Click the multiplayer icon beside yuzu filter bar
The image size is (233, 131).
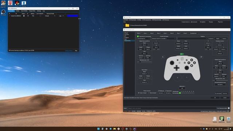(x=229, y=108)
